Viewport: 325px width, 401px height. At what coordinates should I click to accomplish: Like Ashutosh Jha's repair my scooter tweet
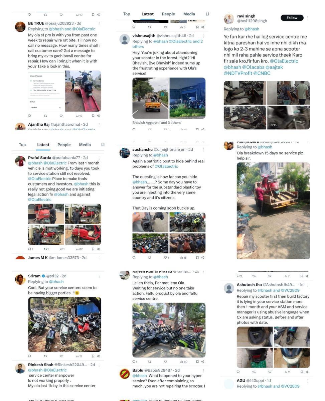pyautogui.click(x=270, y=372)
